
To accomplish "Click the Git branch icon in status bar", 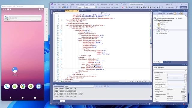I will pos(150,104).
